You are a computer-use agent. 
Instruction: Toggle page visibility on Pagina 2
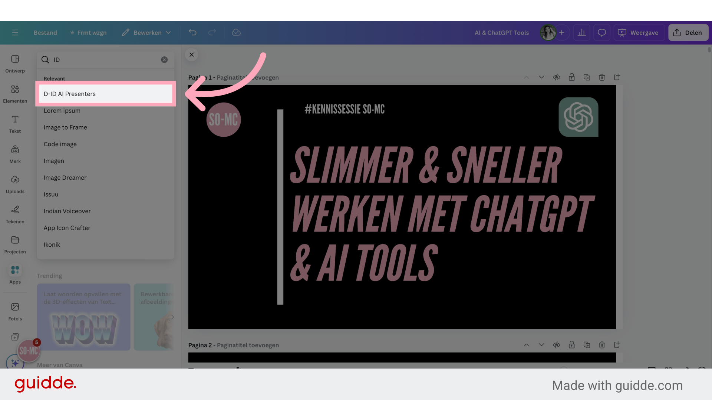pyautogui.click(x=556, y=345)
